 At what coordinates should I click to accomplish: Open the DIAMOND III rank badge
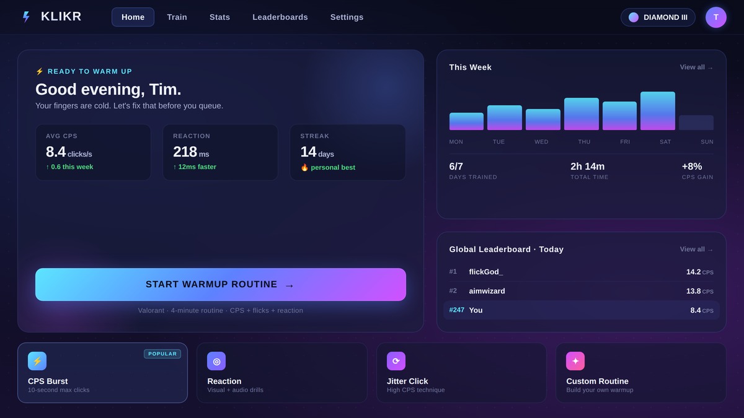point(658,17)
